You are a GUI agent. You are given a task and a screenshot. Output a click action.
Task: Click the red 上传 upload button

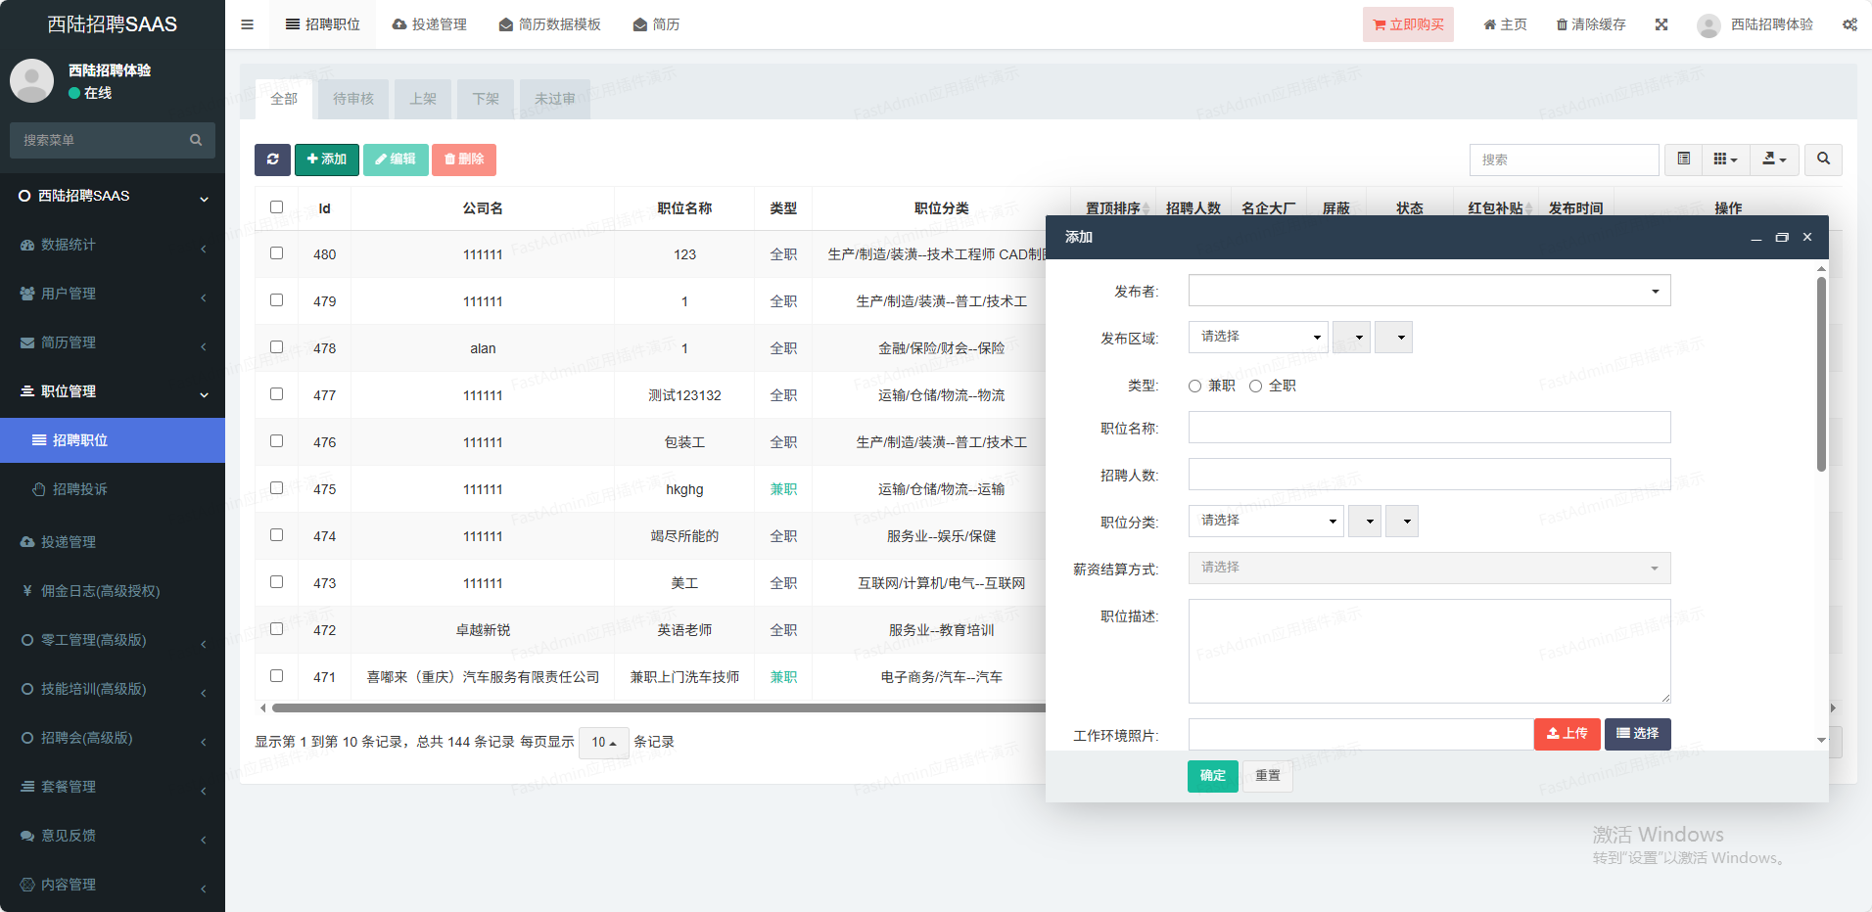point(1567,734)
